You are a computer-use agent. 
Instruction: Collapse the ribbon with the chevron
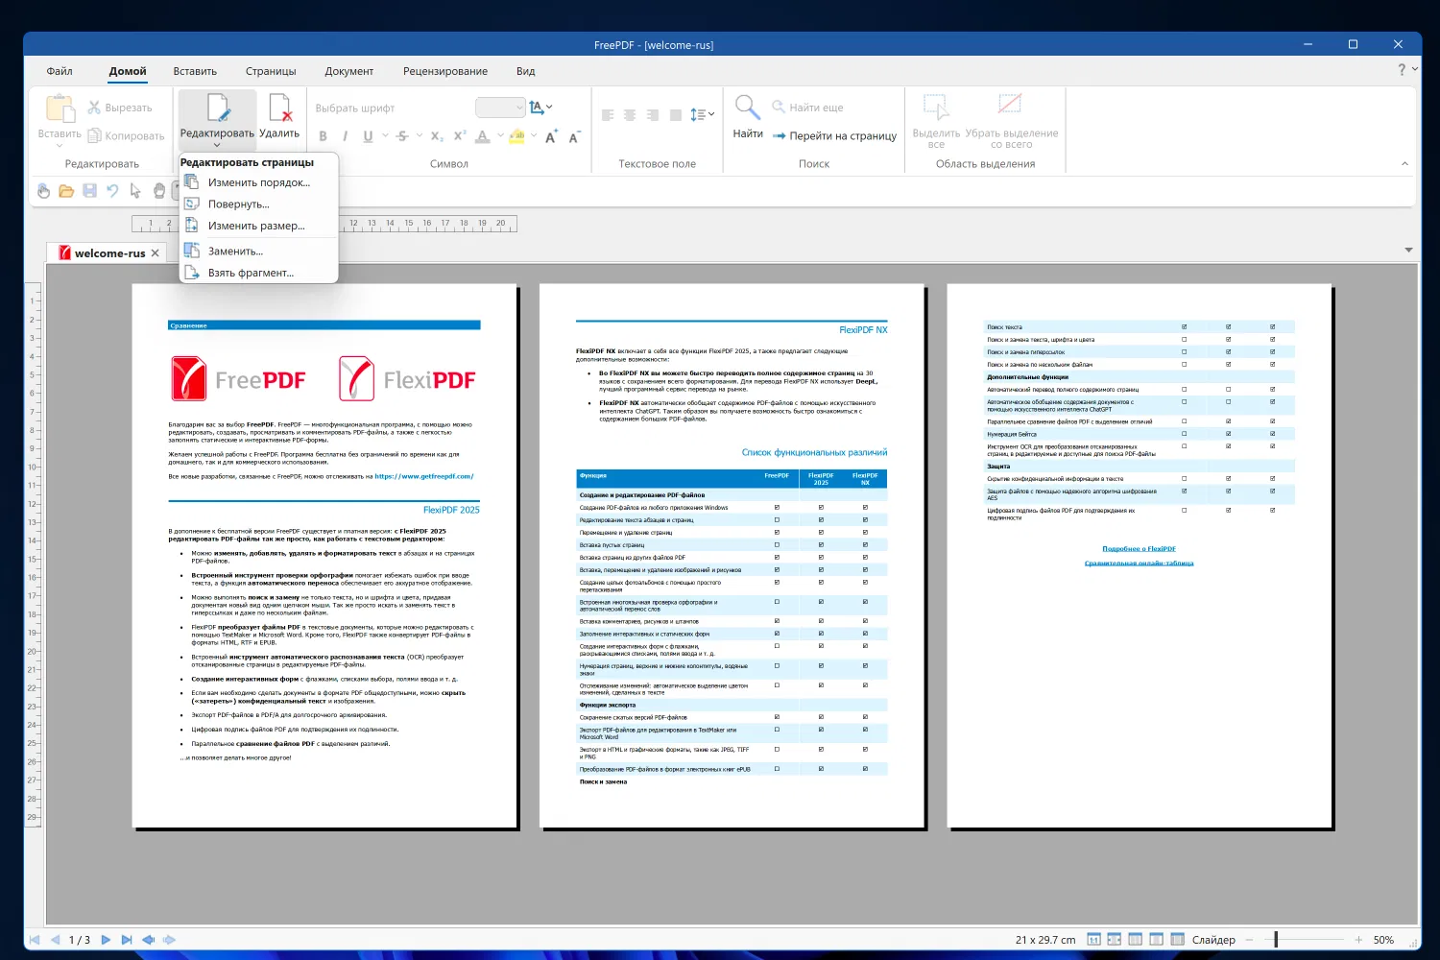pyautogui.click(x=1404, y=164)
